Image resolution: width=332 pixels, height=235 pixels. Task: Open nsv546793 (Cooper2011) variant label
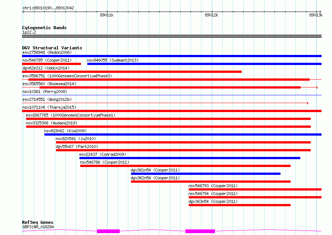213,186
